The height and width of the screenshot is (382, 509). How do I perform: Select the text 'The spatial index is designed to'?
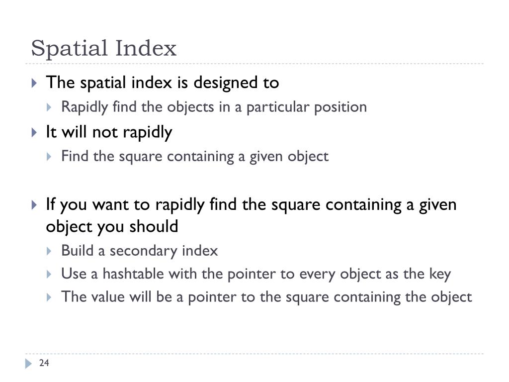(x=163, y=83)
